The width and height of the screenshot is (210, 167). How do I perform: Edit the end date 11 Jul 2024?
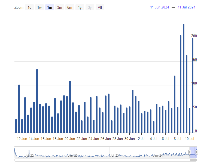[186, 7]
